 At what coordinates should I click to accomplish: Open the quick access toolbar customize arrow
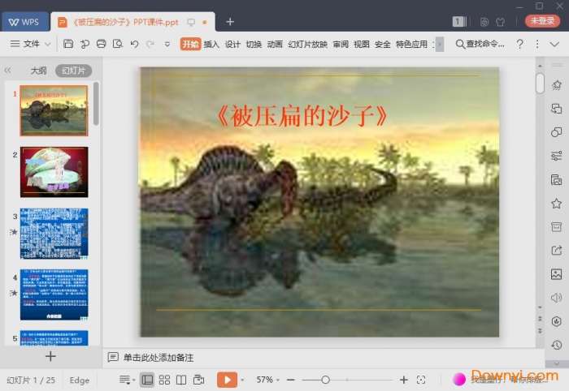tap(167, 44)
